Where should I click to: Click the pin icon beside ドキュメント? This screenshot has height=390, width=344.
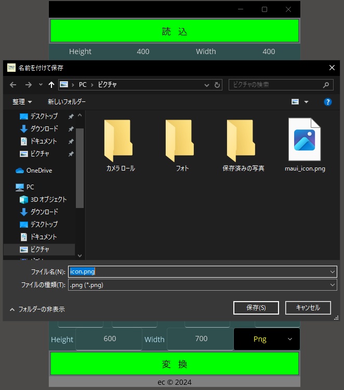[x=71, y=141]
